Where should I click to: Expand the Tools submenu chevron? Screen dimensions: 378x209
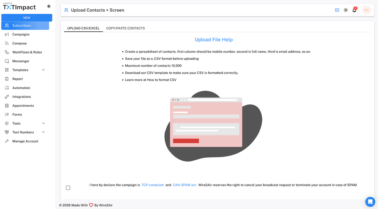43,123
